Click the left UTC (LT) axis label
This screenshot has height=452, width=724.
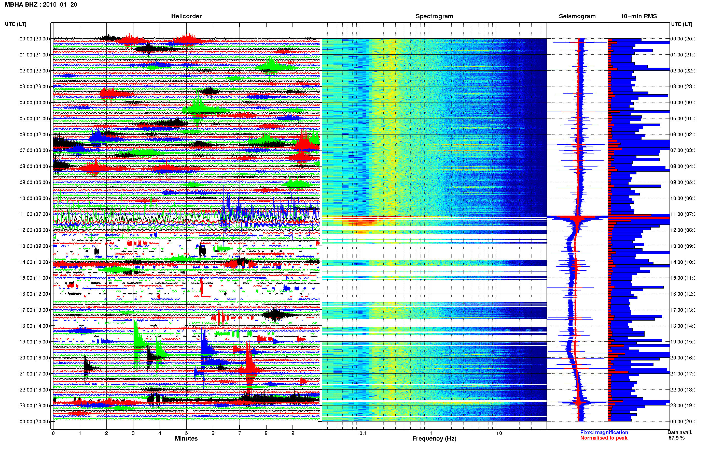(x=16, y=24)
